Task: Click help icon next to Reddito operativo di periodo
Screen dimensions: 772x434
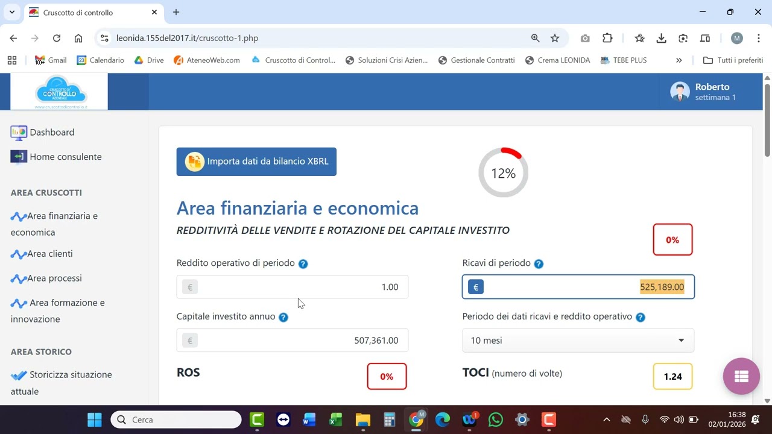Action: coord(303,263)
